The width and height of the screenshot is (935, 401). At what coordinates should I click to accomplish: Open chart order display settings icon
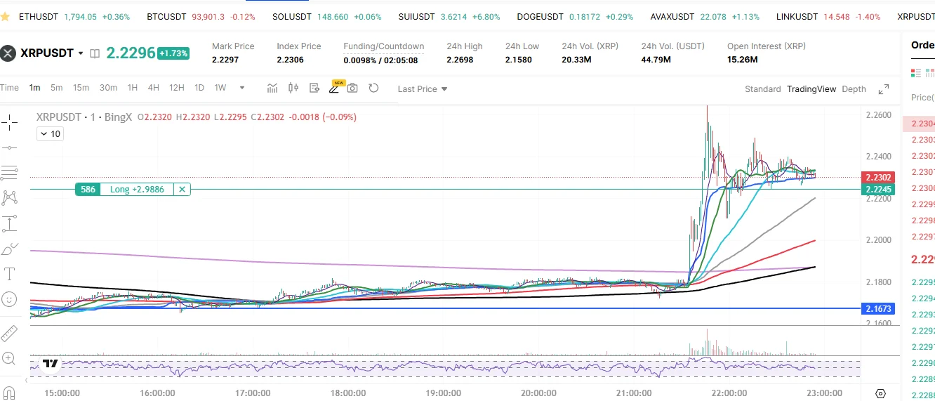[x=314, y=88]
